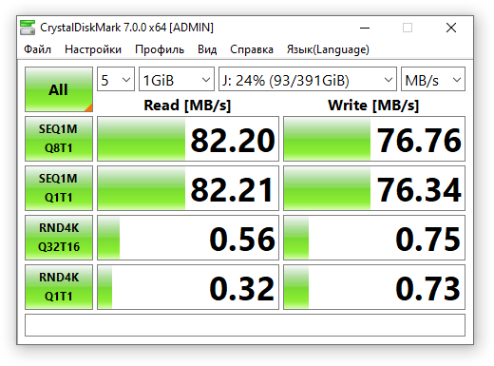Open the Настройки menu
Image resolution: width=494 pixels, height=366 pixels.
click(93, 49)
